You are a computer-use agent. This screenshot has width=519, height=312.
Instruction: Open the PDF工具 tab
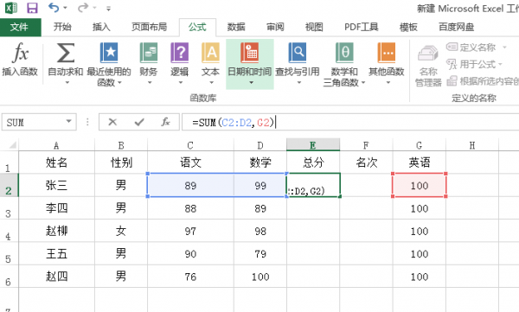(361, 27)
